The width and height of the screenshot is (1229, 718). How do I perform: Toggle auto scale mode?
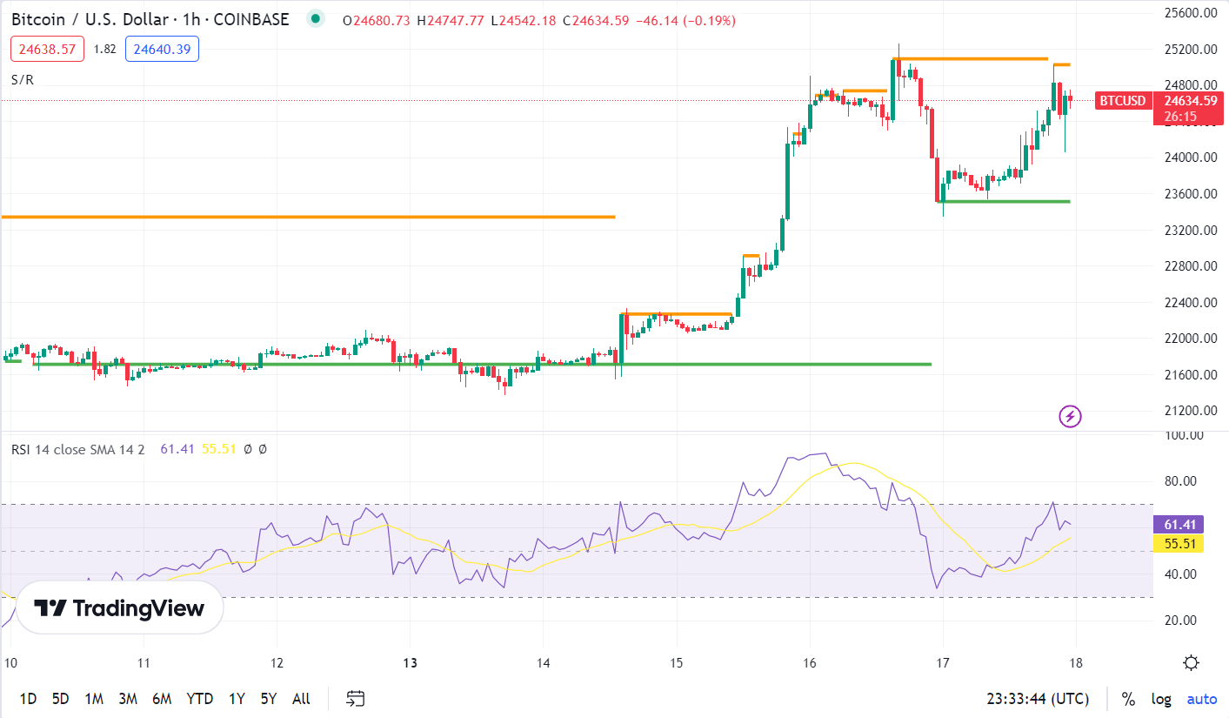click(x=1202, y=699)
